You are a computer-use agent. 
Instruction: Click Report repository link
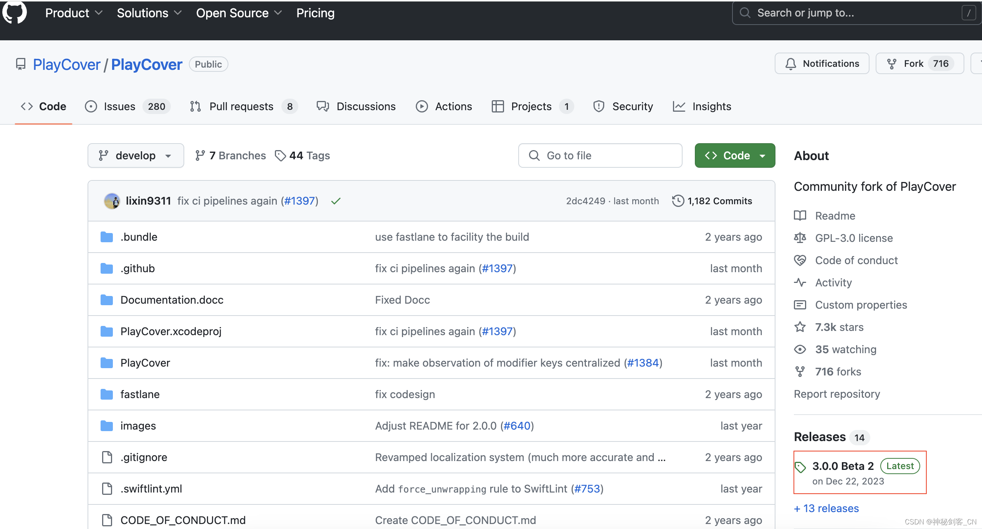[837, 394]
